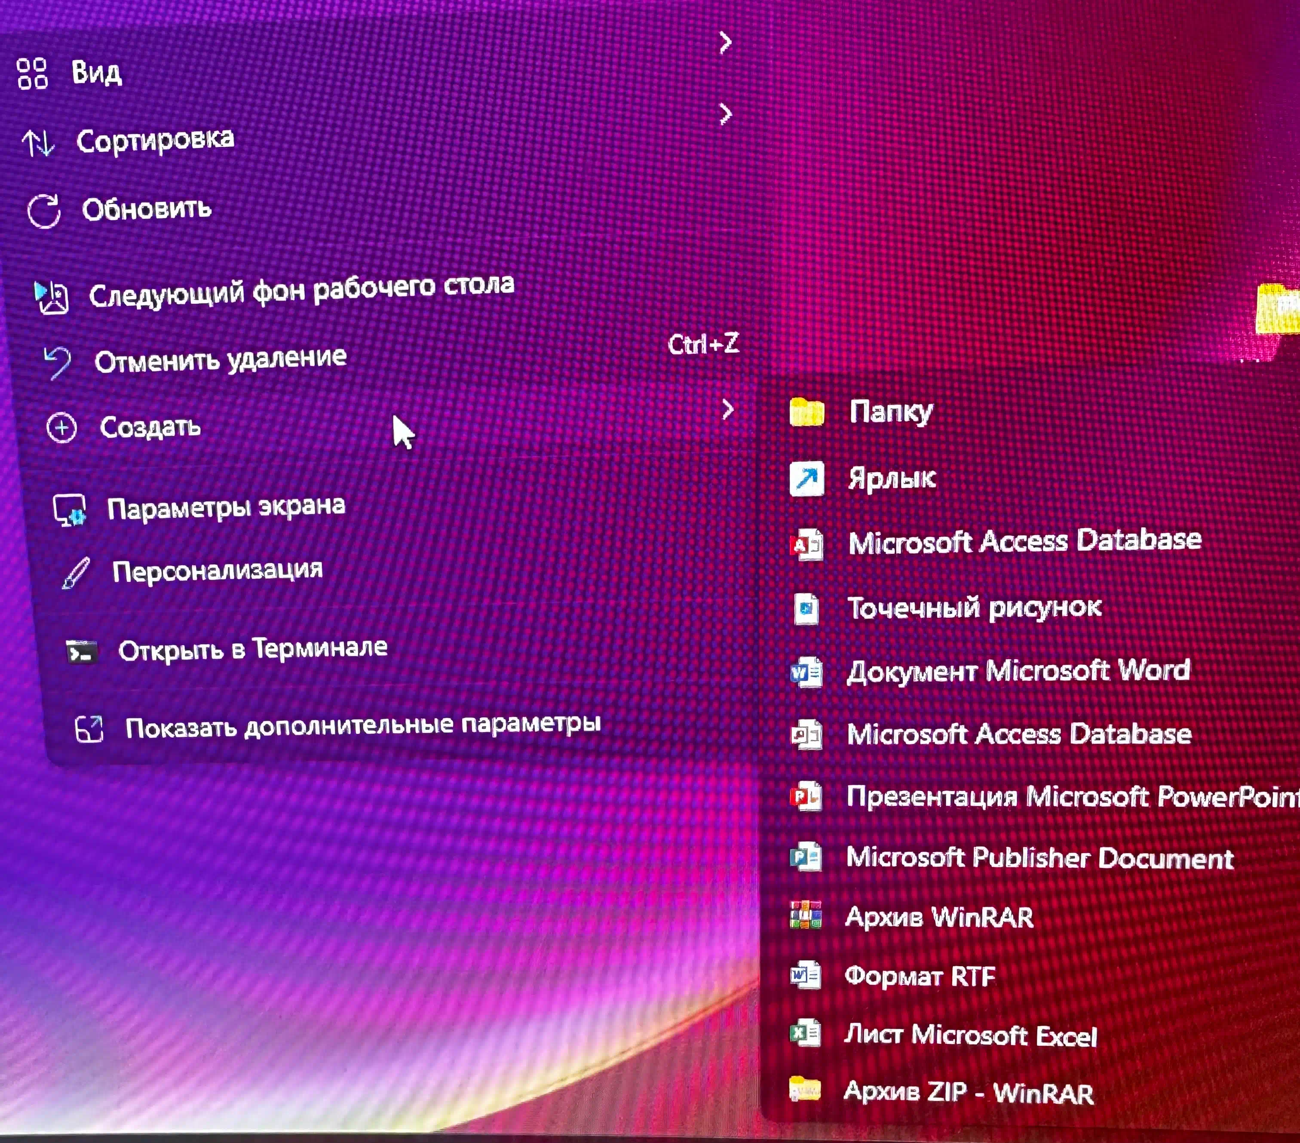1300x1143 pixels.
Task: Click the RTF format document icon
Action: point(805,974)
